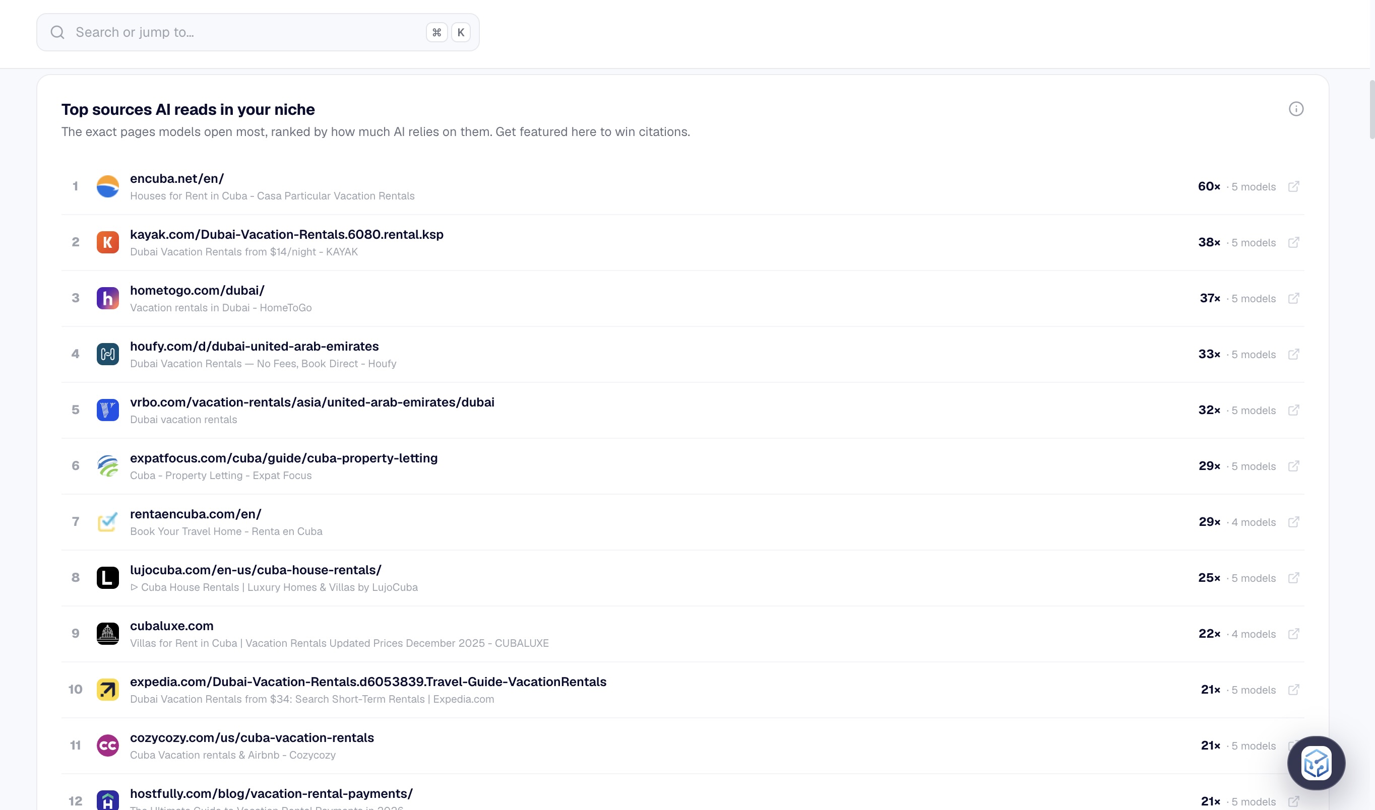Open the cozycozy.com cuba-vacation-rentals link

tap(252, 738)
